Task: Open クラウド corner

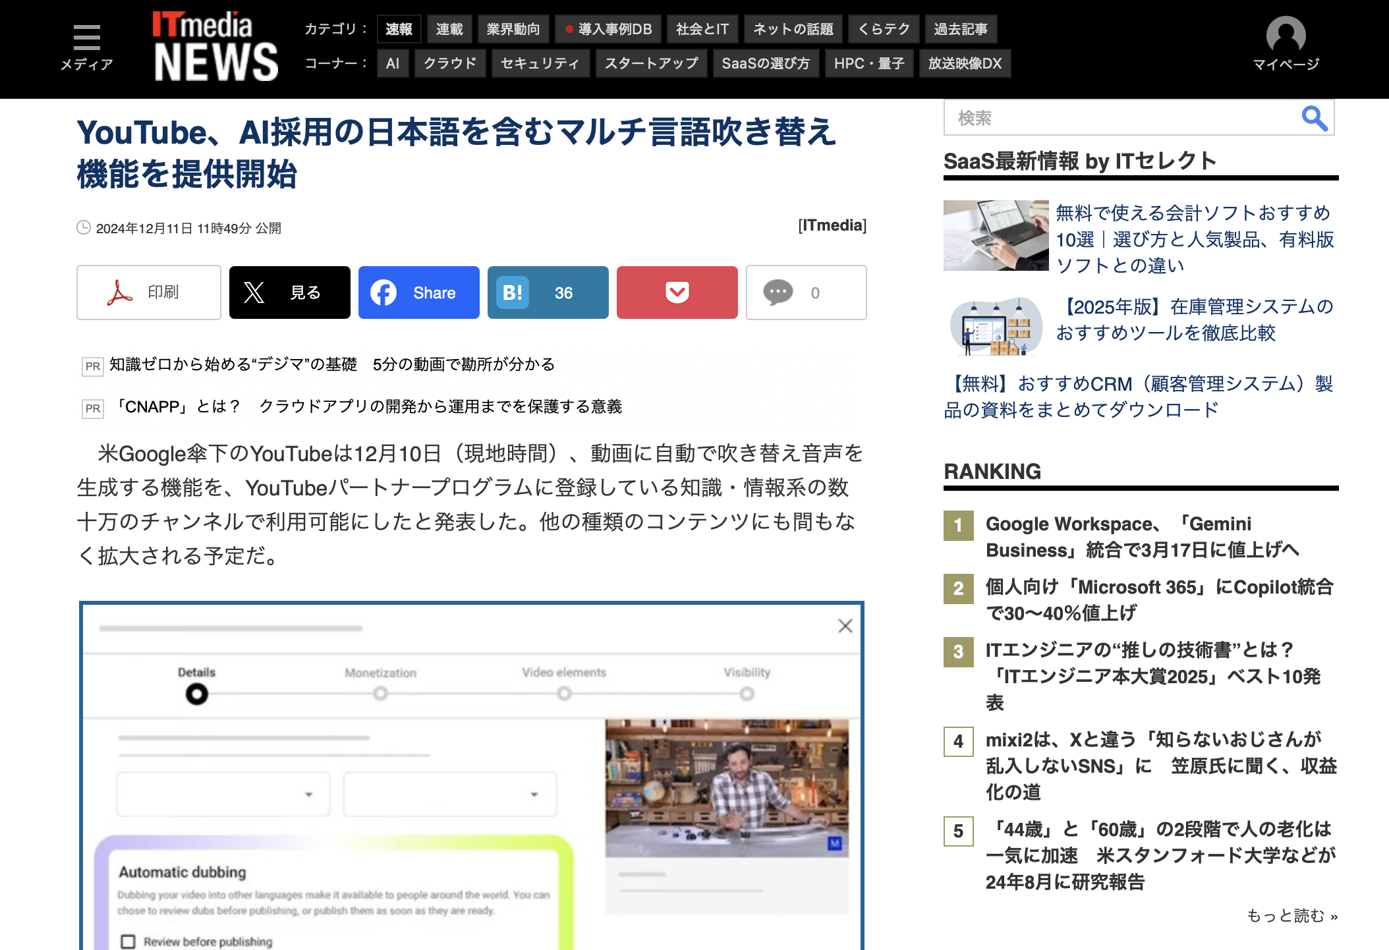Action: (450, 63)
